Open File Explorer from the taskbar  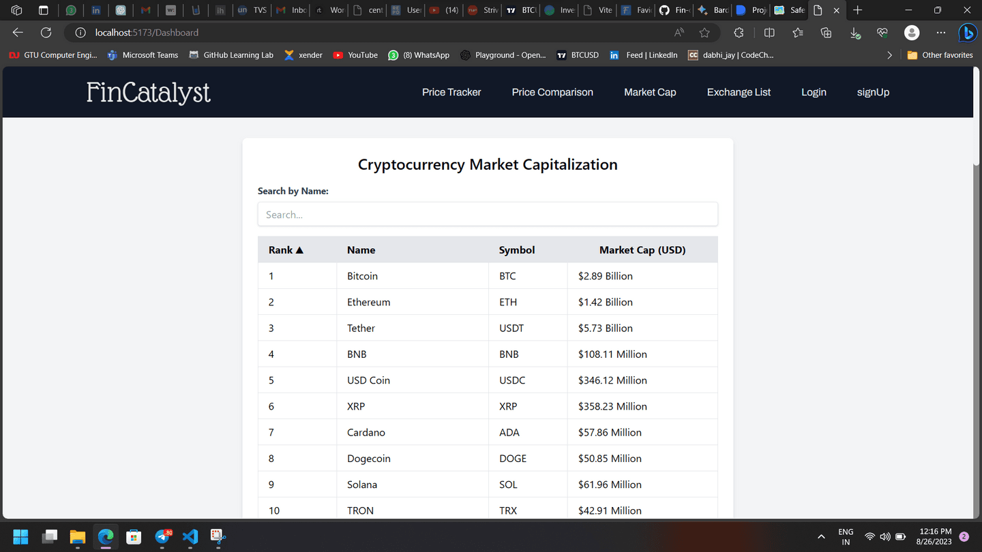coord(77,537)
